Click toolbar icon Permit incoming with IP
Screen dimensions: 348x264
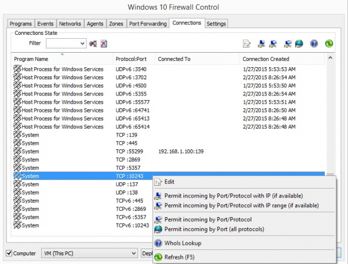point(262,43)
